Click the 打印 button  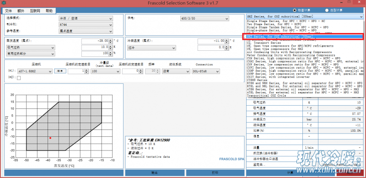[x=215, y=173]
